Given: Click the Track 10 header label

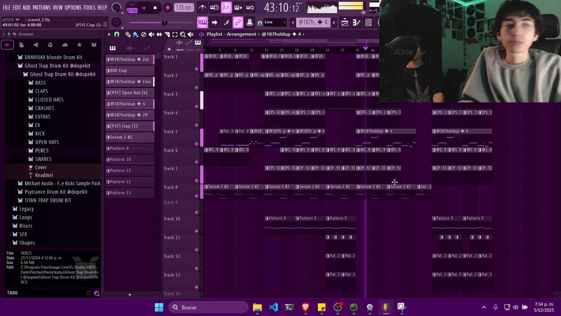Looking at the screenshot, I should click(172, 219).
